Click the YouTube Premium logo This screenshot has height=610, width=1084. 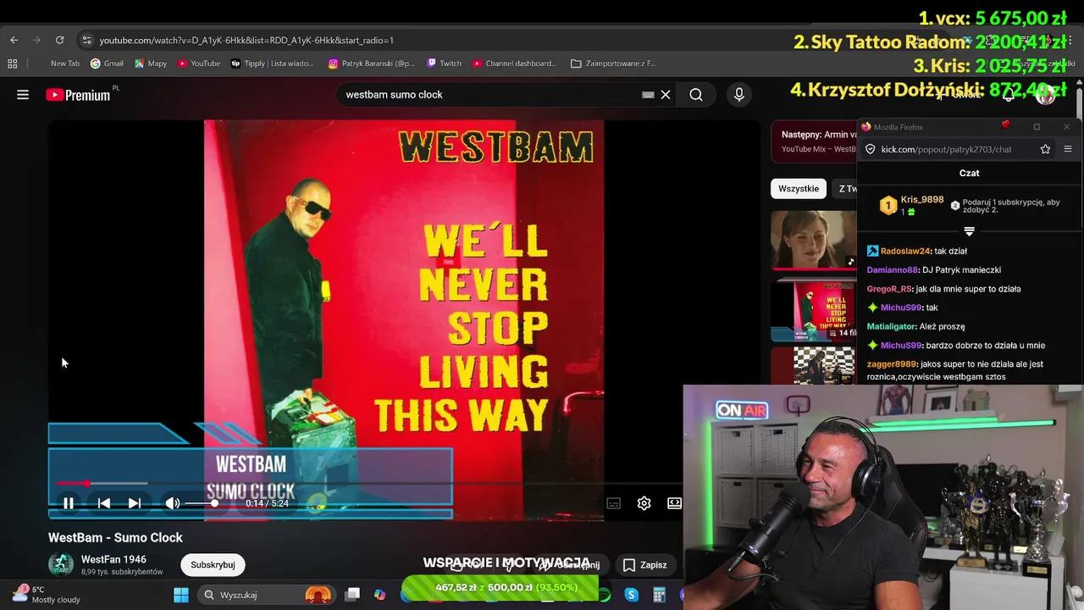coord(78,95)
